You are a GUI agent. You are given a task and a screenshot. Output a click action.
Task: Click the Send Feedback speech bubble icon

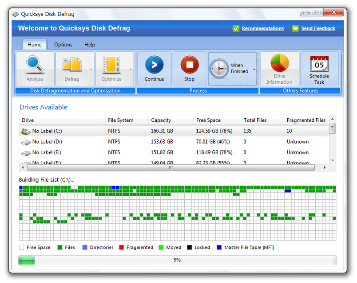point(295,28)
